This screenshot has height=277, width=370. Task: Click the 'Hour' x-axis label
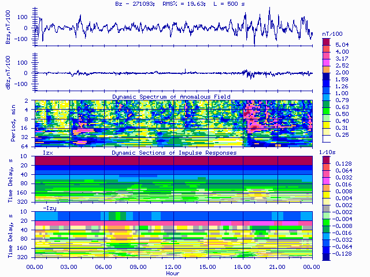[x=172, y=273]
